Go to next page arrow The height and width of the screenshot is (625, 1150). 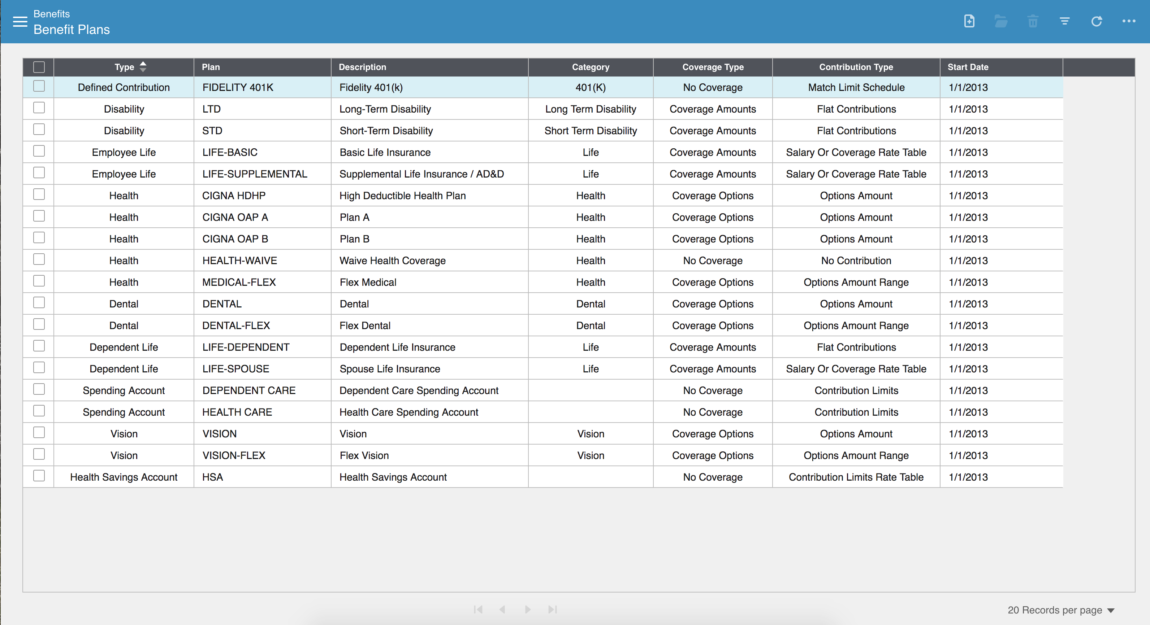[x=528, y=609]
